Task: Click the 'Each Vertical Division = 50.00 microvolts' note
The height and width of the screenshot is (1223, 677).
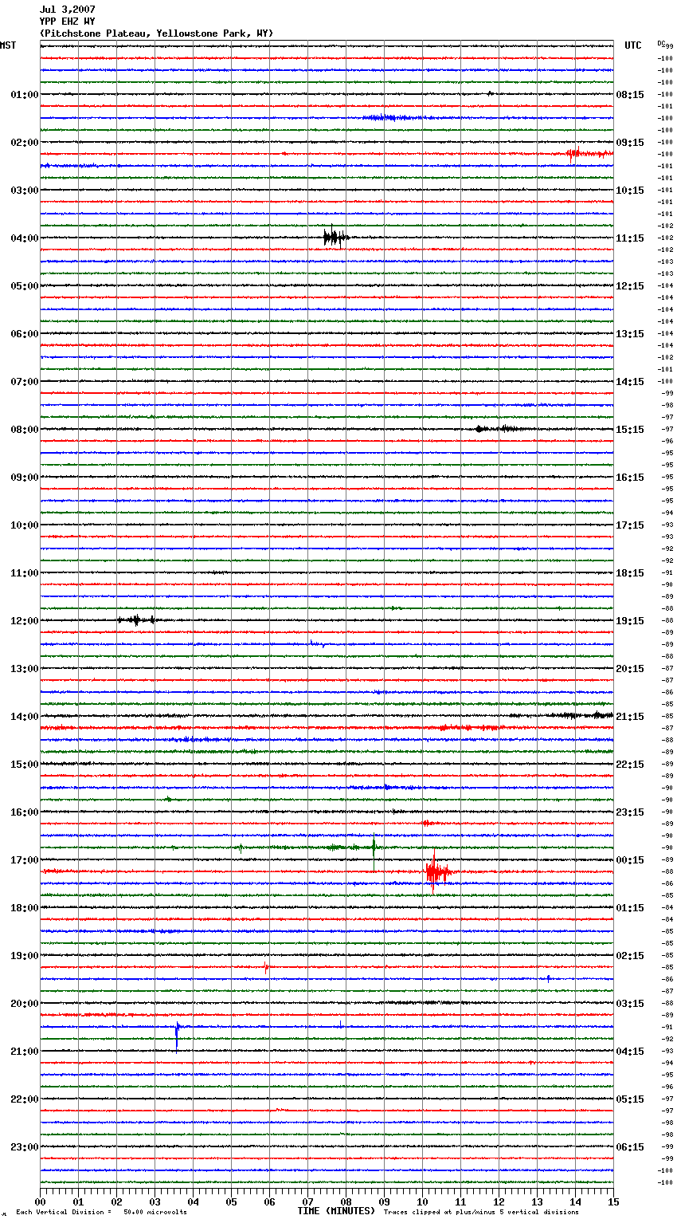Action: (102, 1213)
